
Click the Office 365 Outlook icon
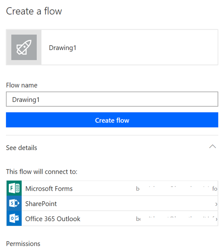14,219
